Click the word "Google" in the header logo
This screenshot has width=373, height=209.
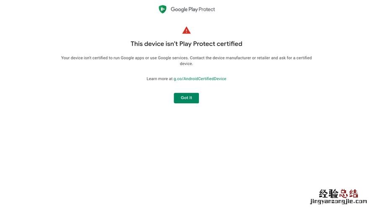pyautogui.click(x=179, y=9)
